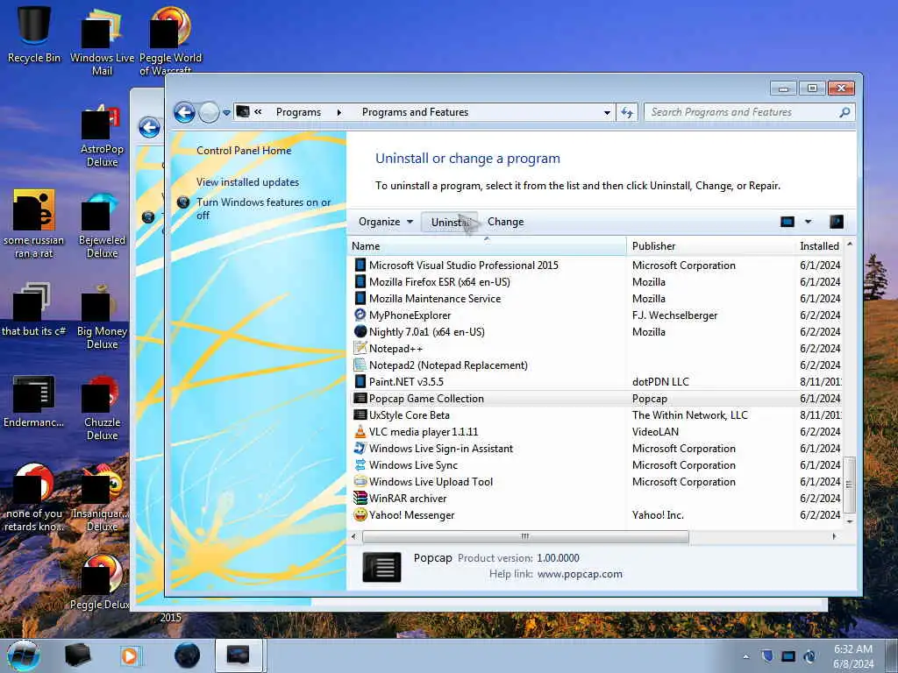The image size is (898, 673).
Task: Click the Search Programs and Features field
Action: click(x=742, y=112)
